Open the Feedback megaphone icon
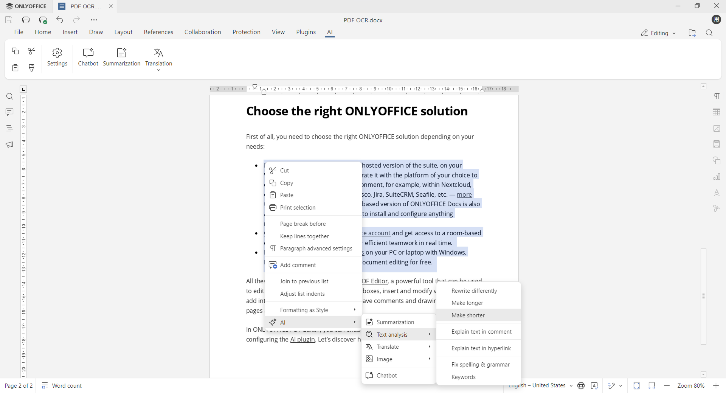The width and height of the screenshot is (726, 393). pos(9,144)
